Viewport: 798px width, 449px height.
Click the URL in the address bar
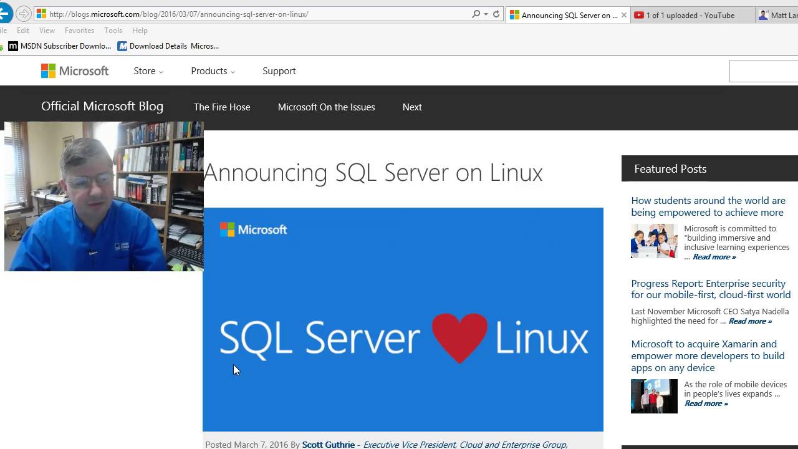(178, 14)
